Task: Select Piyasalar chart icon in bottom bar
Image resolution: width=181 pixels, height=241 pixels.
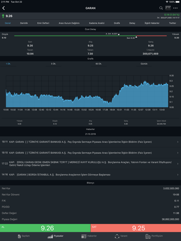Action: pyautogui.click(x=50, y=236)
